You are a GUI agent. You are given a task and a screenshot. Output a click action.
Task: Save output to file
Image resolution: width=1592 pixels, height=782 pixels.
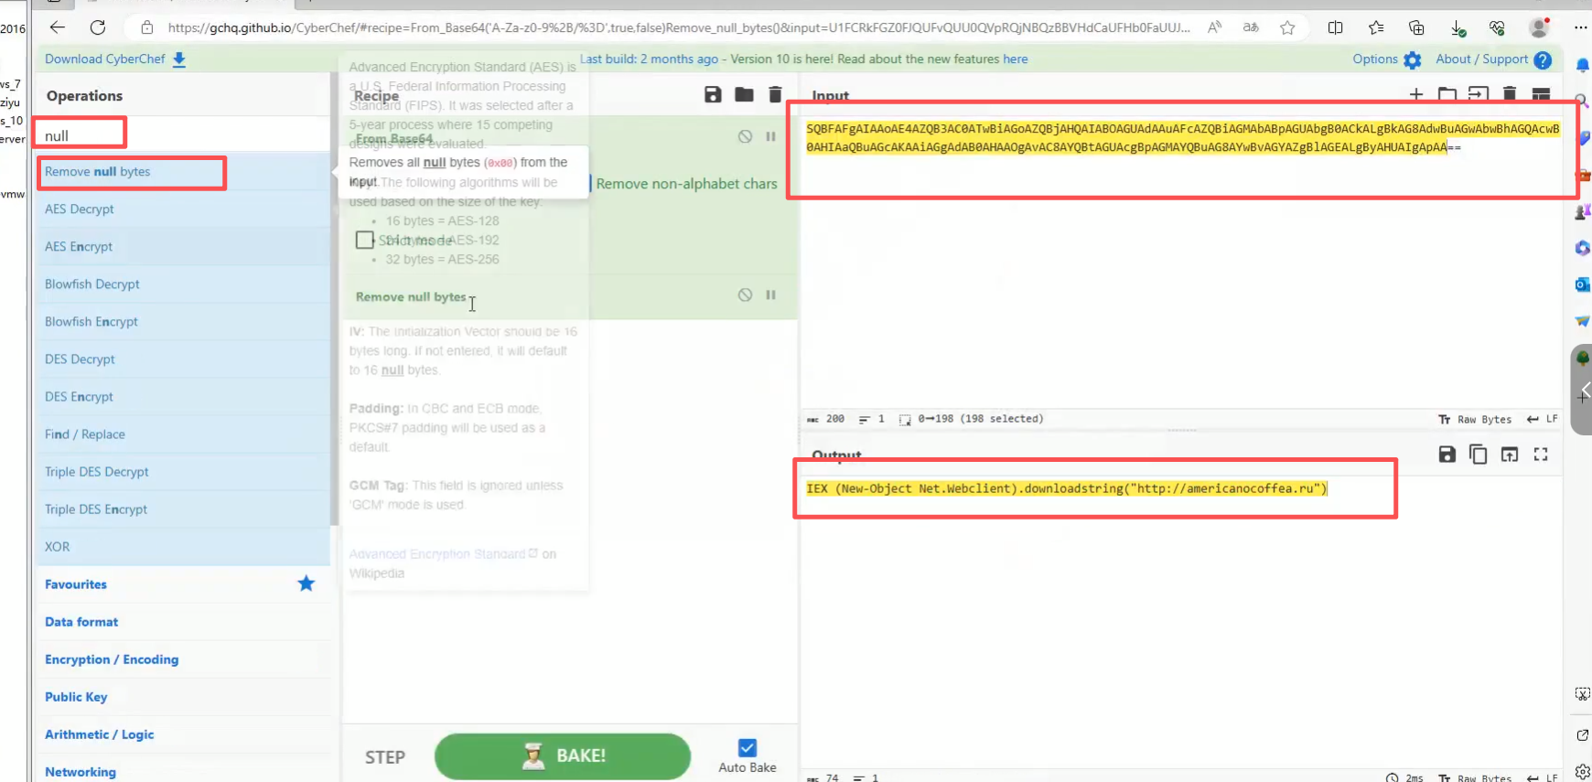1447,455
